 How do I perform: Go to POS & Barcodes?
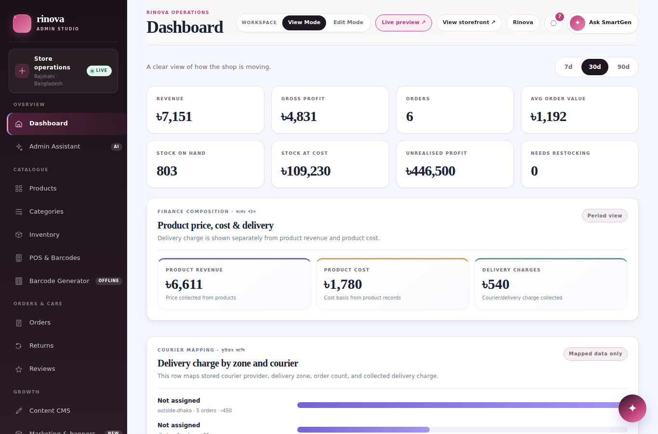[67, 258]
